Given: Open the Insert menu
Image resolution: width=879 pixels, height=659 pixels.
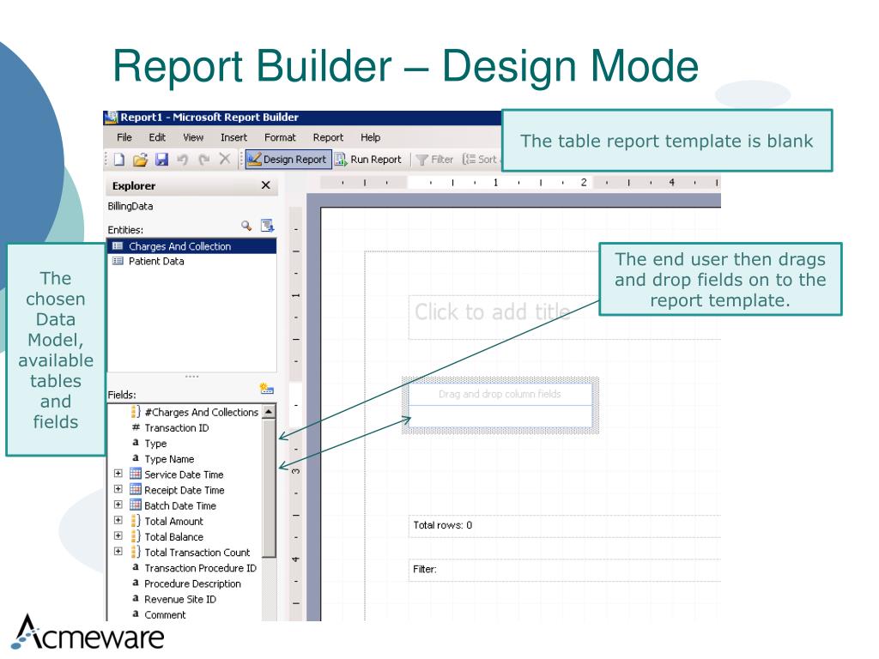Looking at the screenshot, I should [x=233, y=137].
